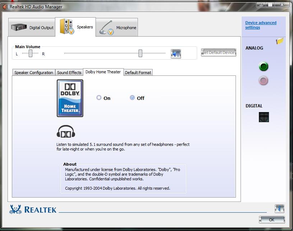Click the Realtek crab logo
Viewport: 293px width, 231px height.
coord(15,209)
